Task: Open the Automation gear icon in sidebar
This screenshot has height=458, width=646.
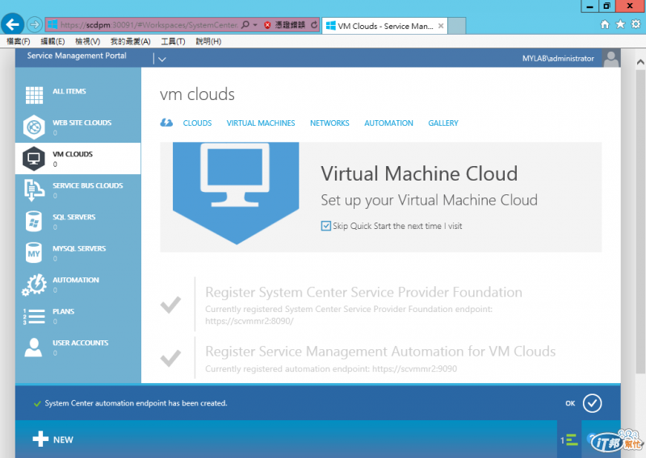Action: click(35, 285)
